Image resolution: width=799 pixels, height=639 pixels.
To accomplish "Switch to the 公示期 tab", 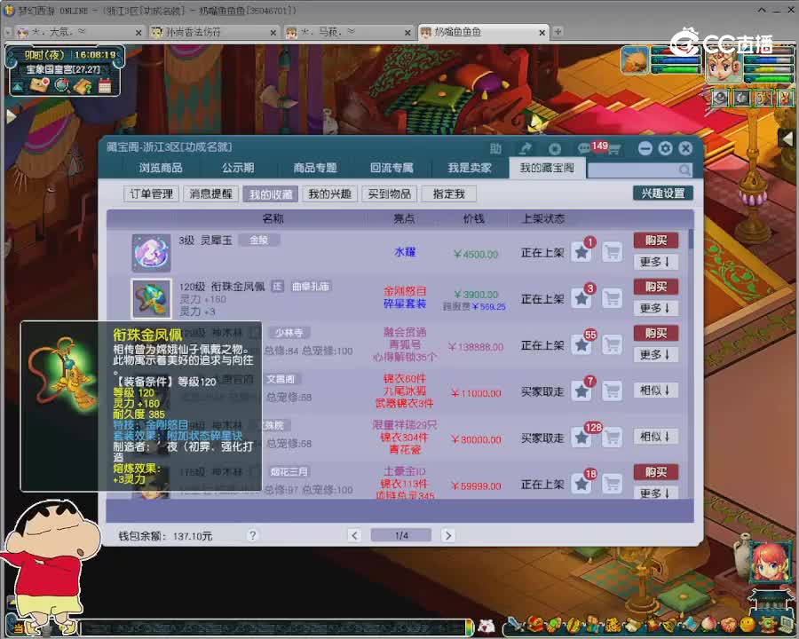I will 238,168.
